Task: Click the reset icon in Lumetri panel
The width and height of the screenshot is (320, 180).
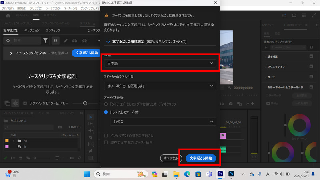Action: click(311, 47)
